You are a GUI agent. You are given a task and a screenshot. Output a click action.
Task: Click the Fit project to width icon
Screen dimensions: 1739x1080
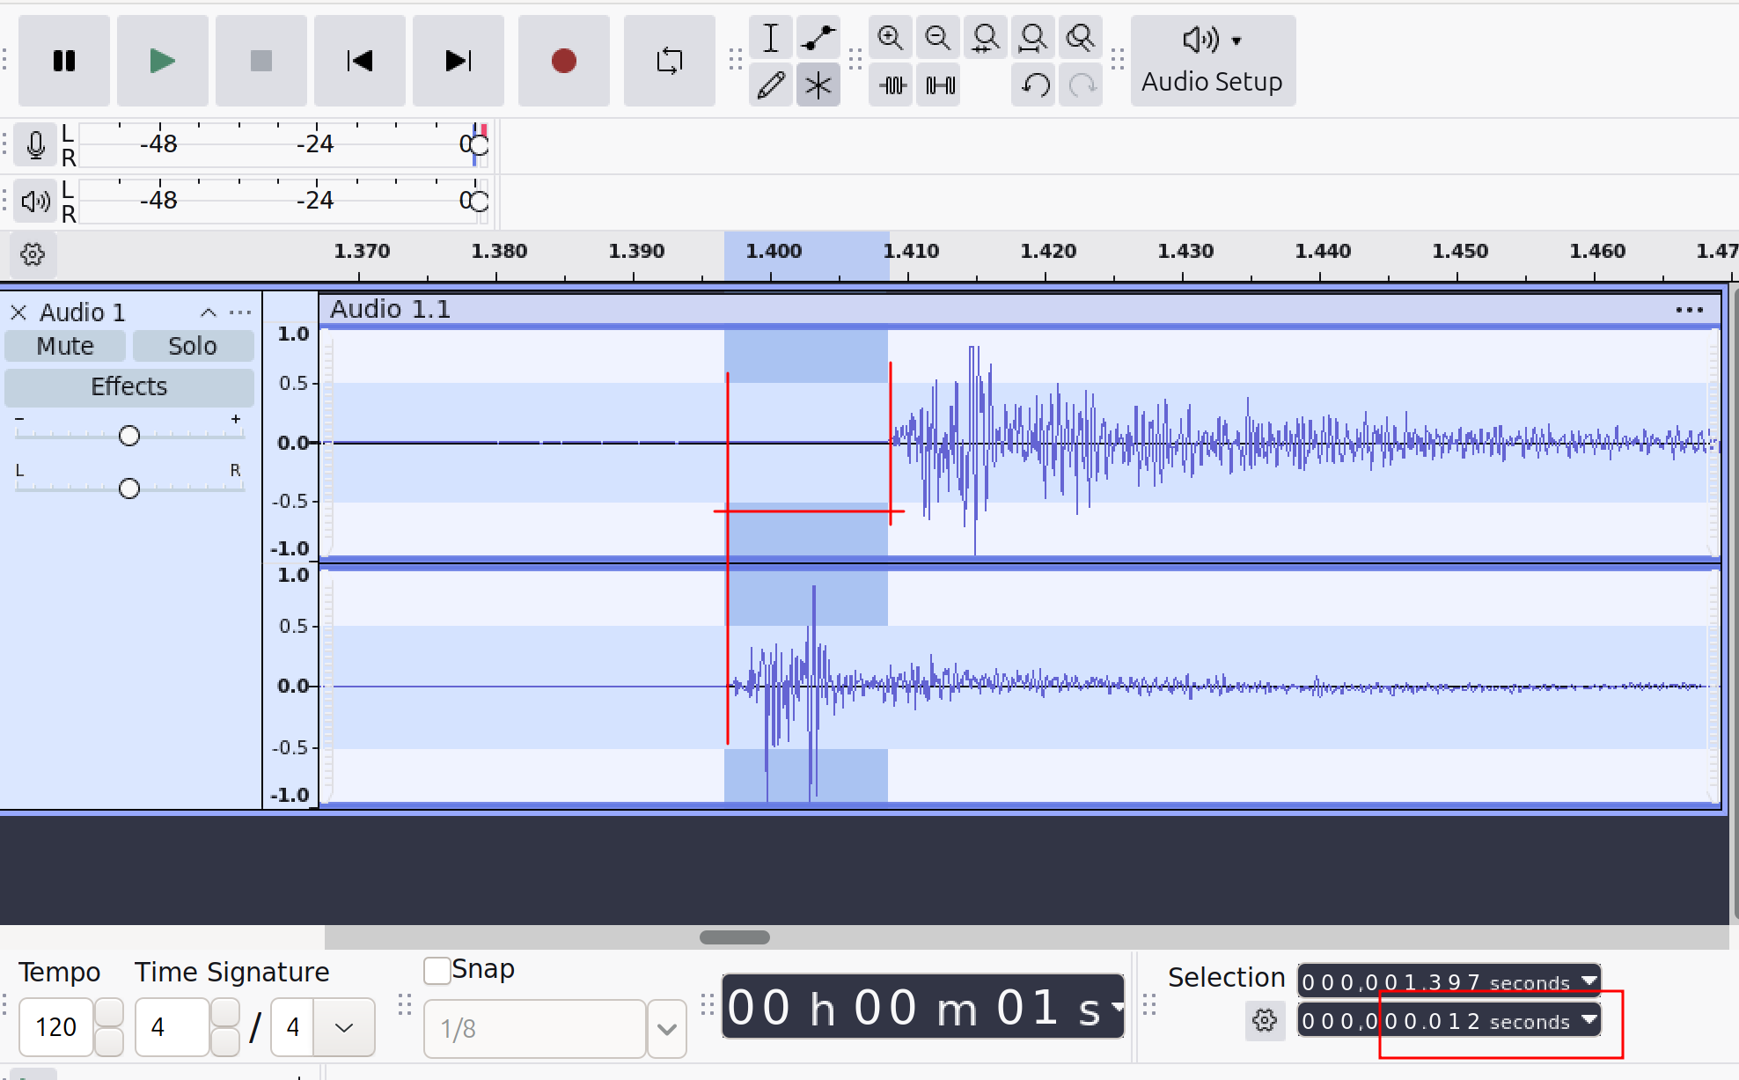click(1032, 38)
